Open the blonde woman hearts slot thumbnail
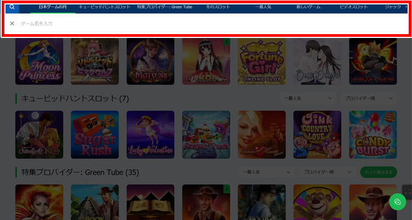Viewport: 412px width, 220px height. (x=261, y=134)
